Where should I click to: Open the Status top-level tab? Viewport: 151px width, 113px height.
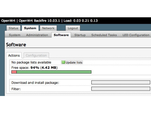[x=14, y=28]
